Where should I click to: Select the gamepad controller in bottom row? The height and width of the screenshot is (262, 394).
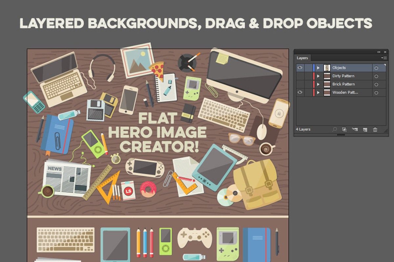click(195, 237)
